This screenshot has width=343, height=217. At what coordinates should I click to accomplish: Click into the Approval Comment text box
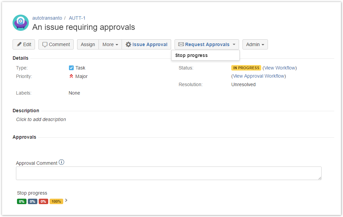click(x=168, y=173)
